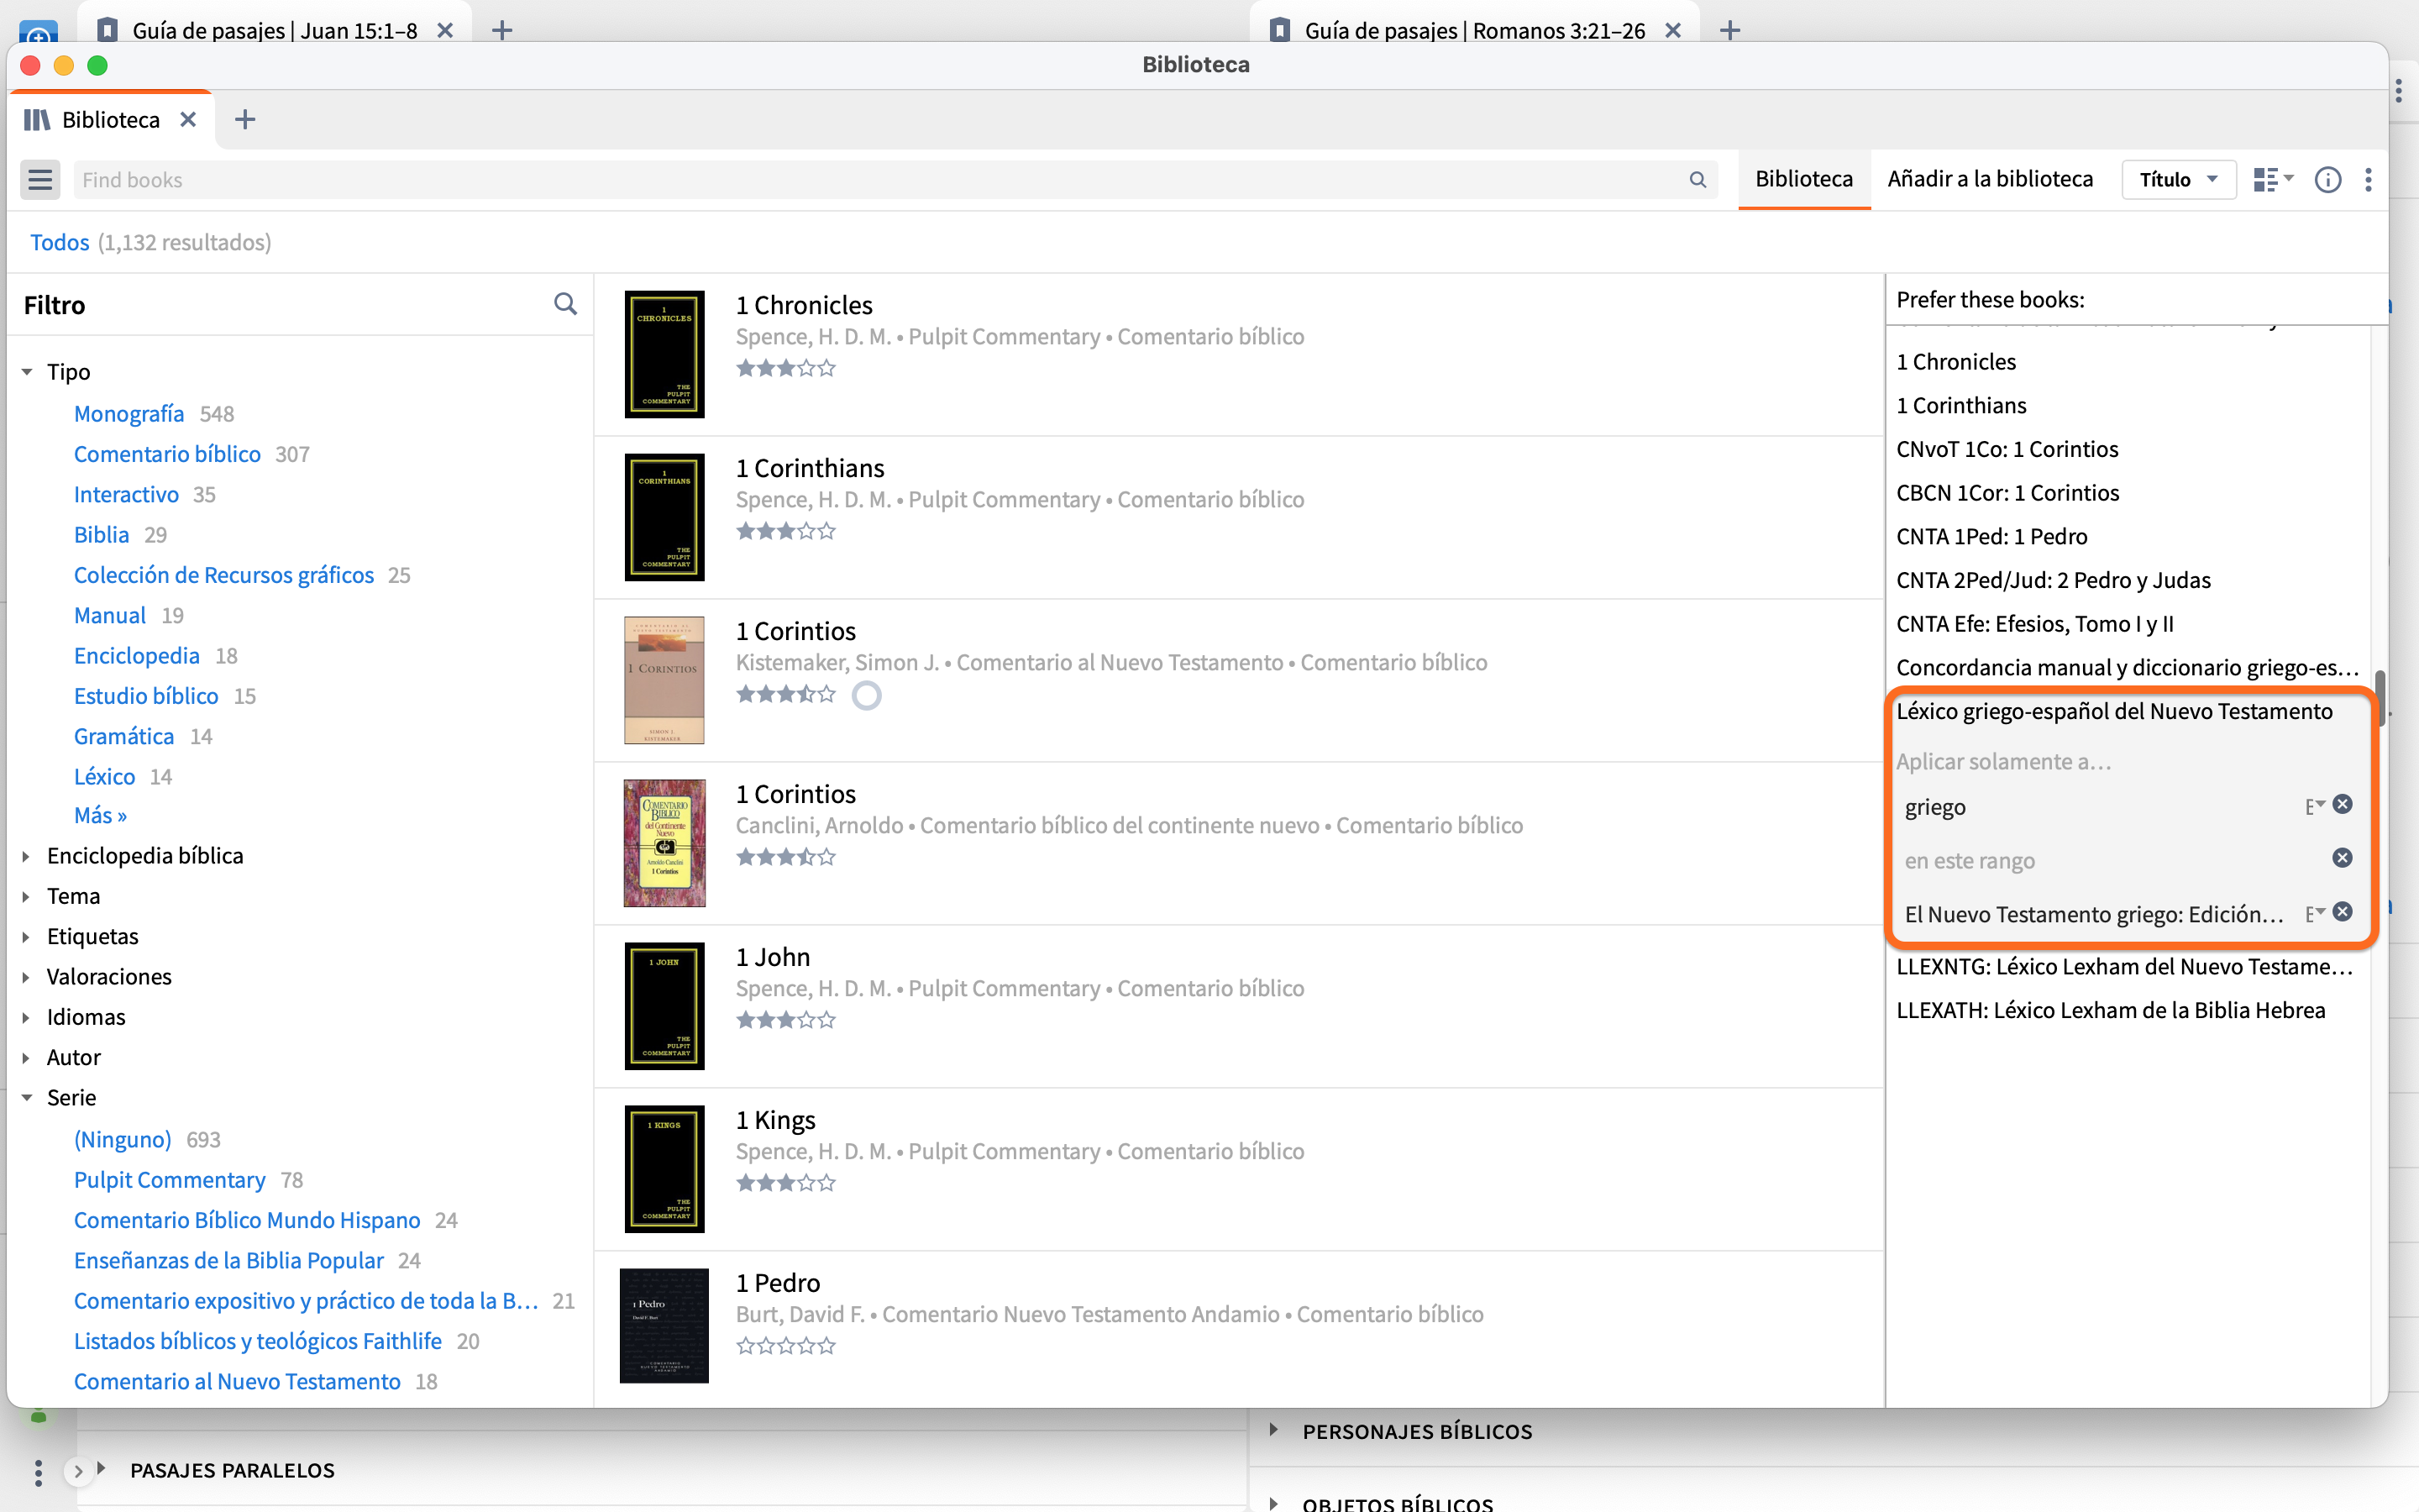Open the hamburger sidebar menu icon

40,180
